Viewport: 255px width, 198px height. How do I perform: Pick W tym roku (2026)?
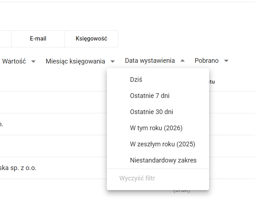[156, 128]
